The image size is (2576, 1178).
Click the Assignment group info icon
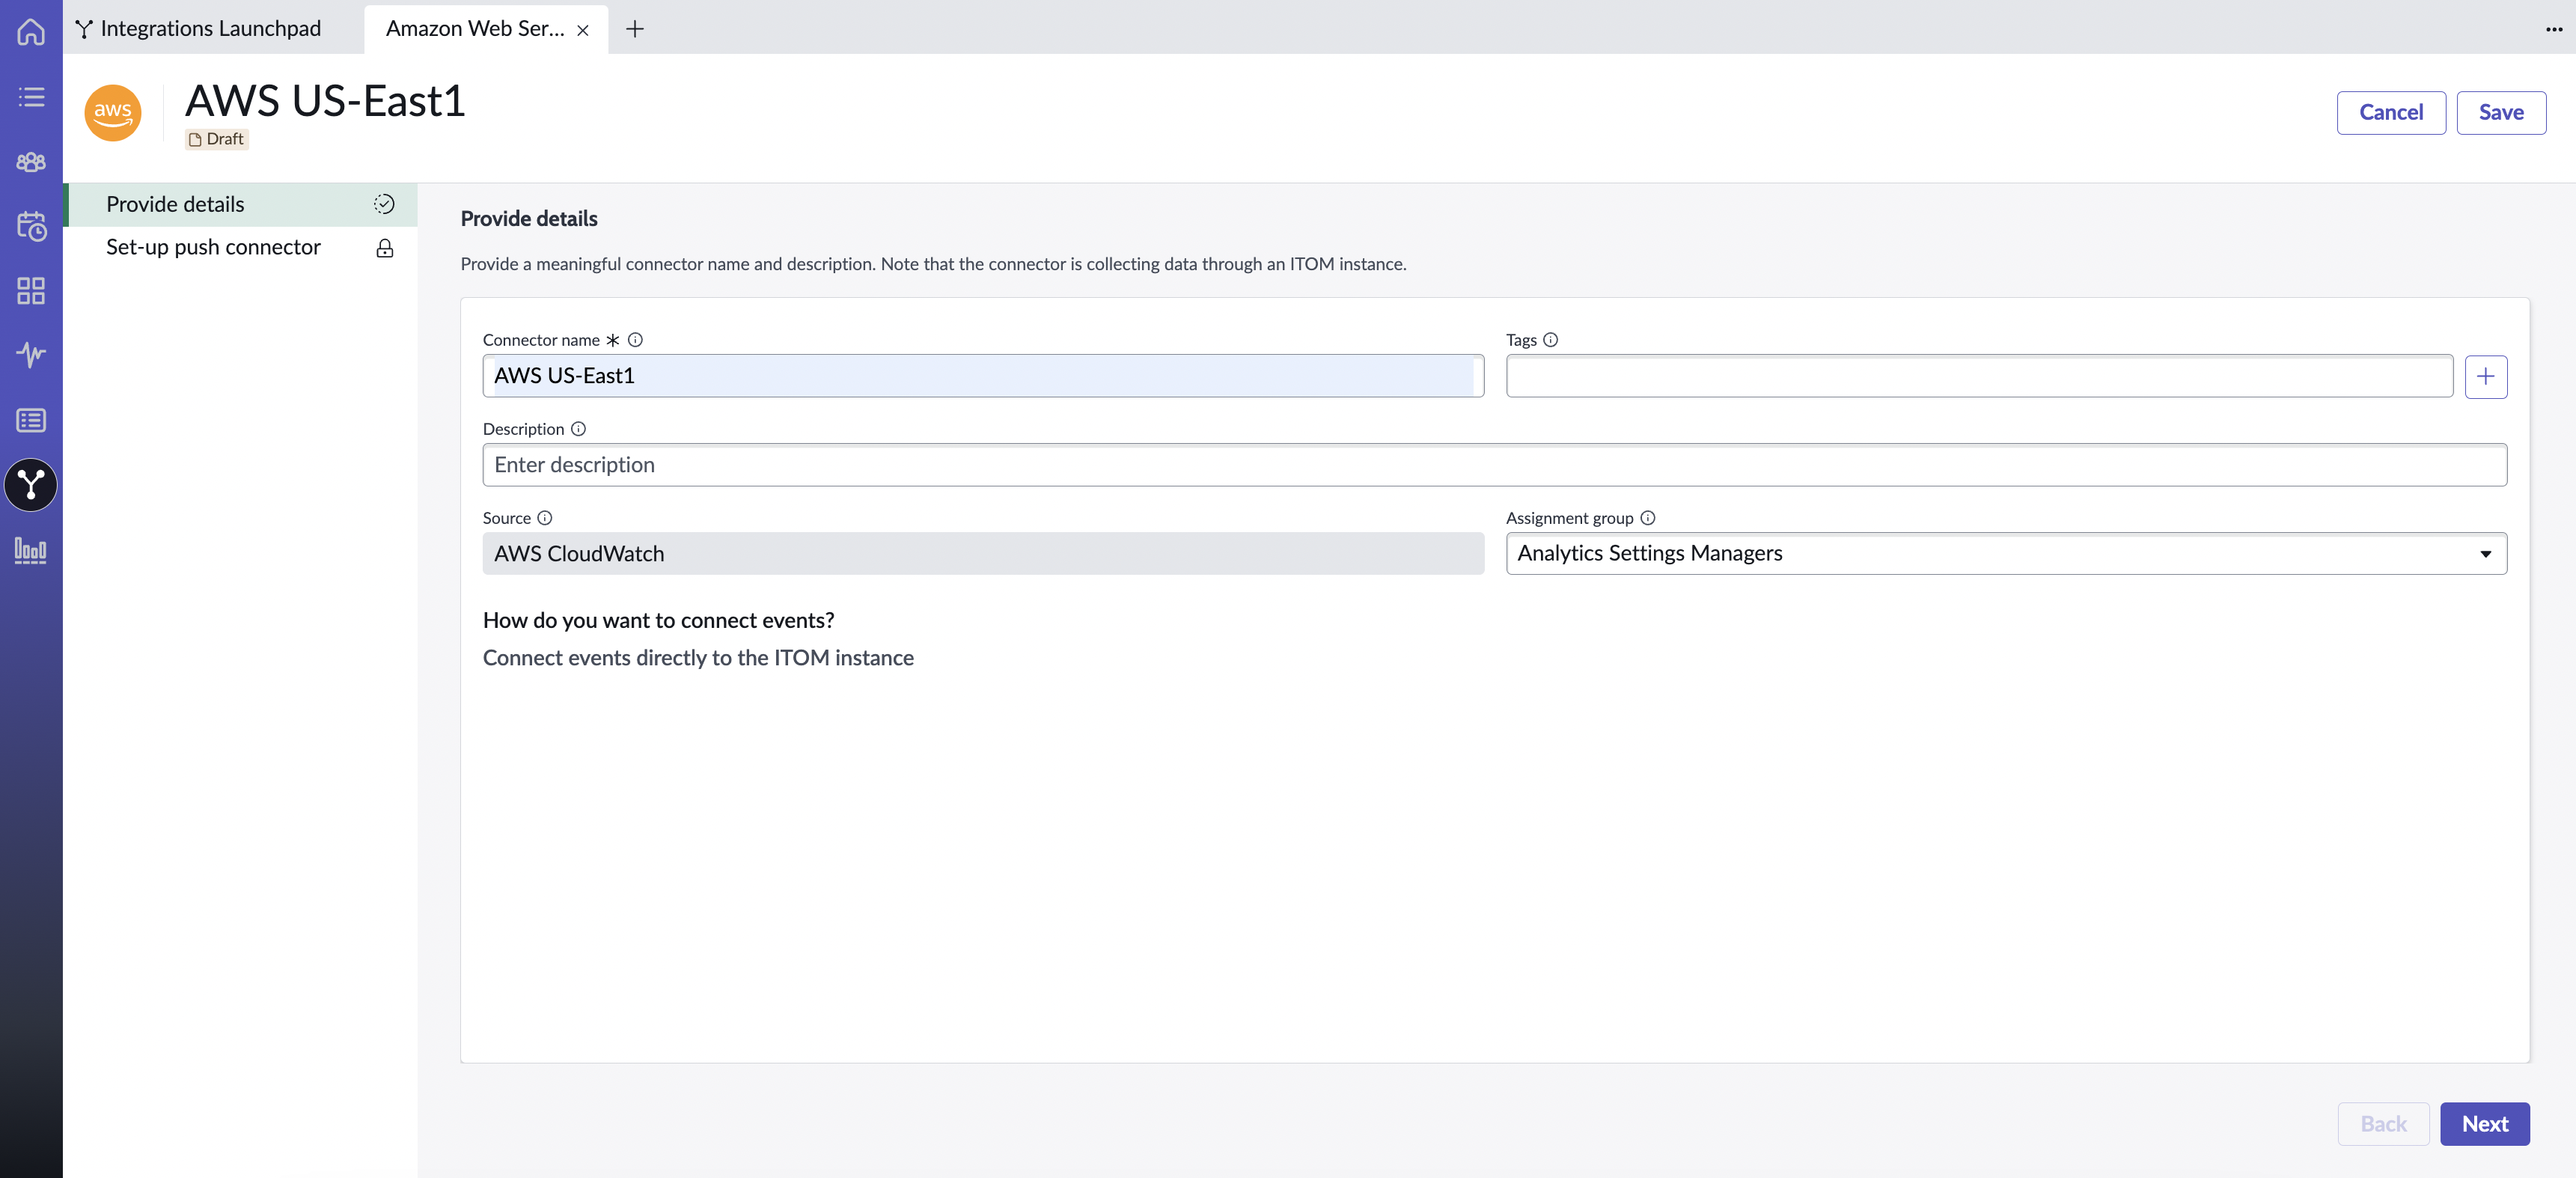tap(1648, 518)
